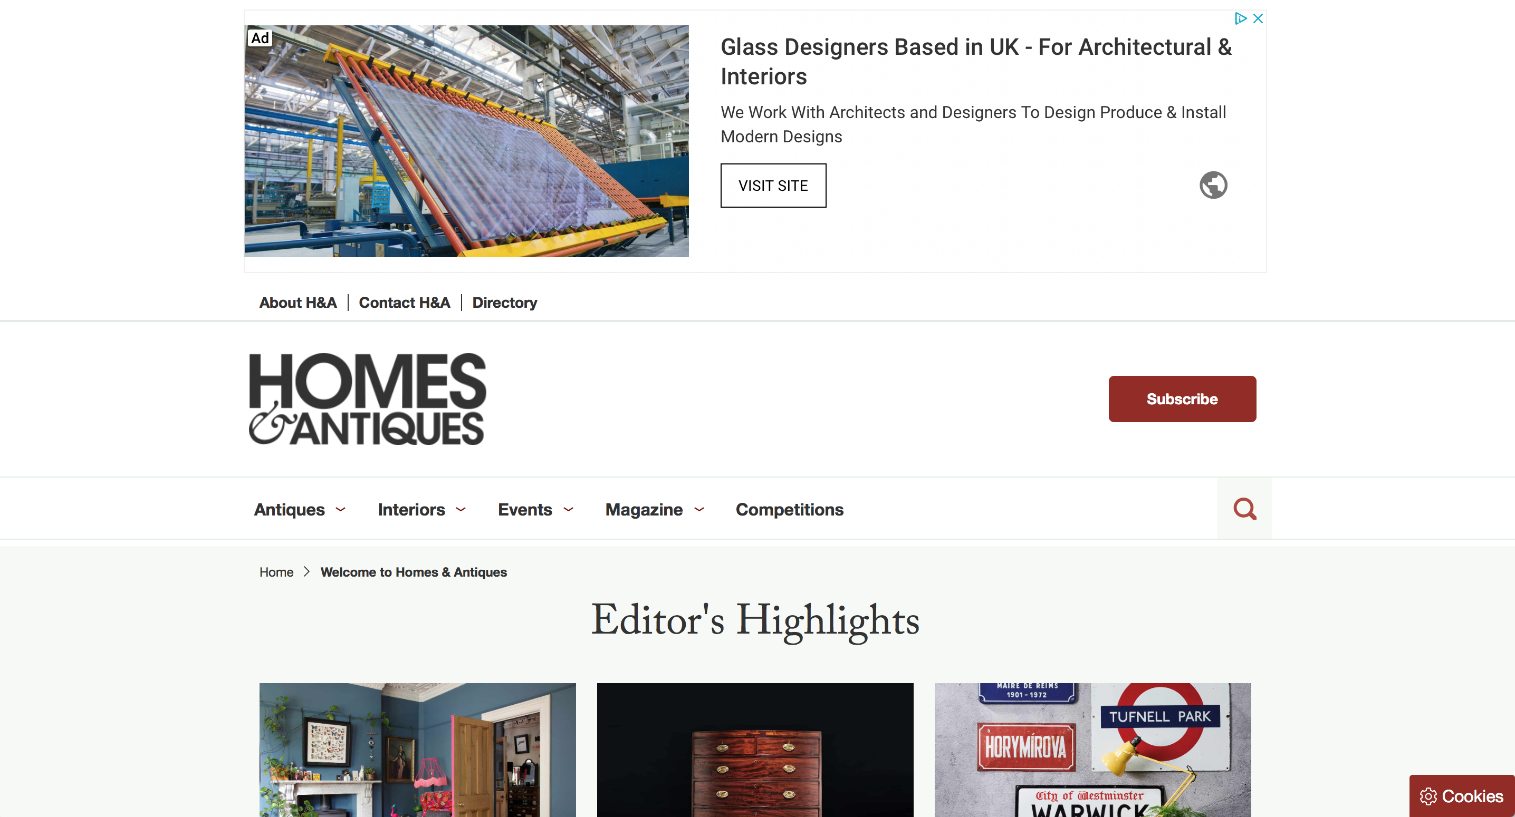Open the Magazine menu
Screen dimensions: 1515x817
(x=655, y=510)
